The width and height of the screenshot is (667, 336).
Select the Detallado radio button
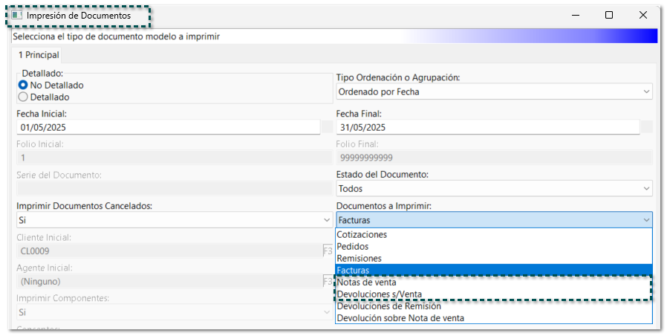tap(23, 97)
